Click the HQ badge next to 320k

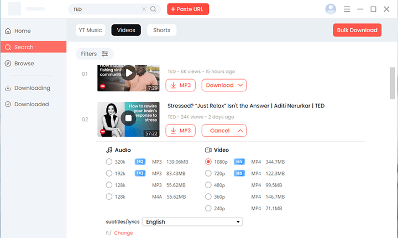140,162
